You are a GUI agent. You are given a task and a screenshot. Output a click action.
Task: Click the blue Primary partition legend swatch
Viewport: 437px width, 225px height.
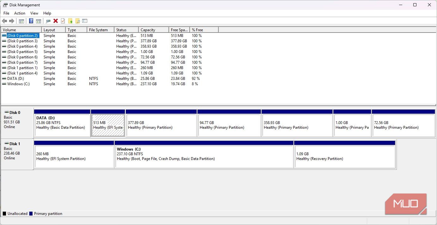click(x=31, y=214)
